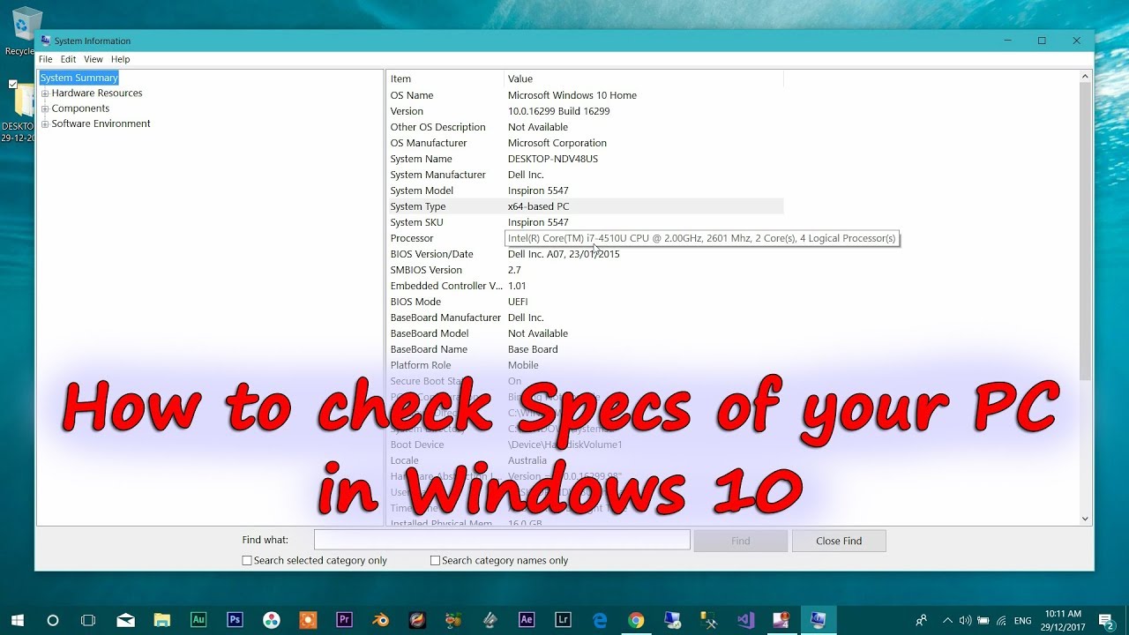Launch Adobe Premiere Pro from taskbar

(344, 620)
